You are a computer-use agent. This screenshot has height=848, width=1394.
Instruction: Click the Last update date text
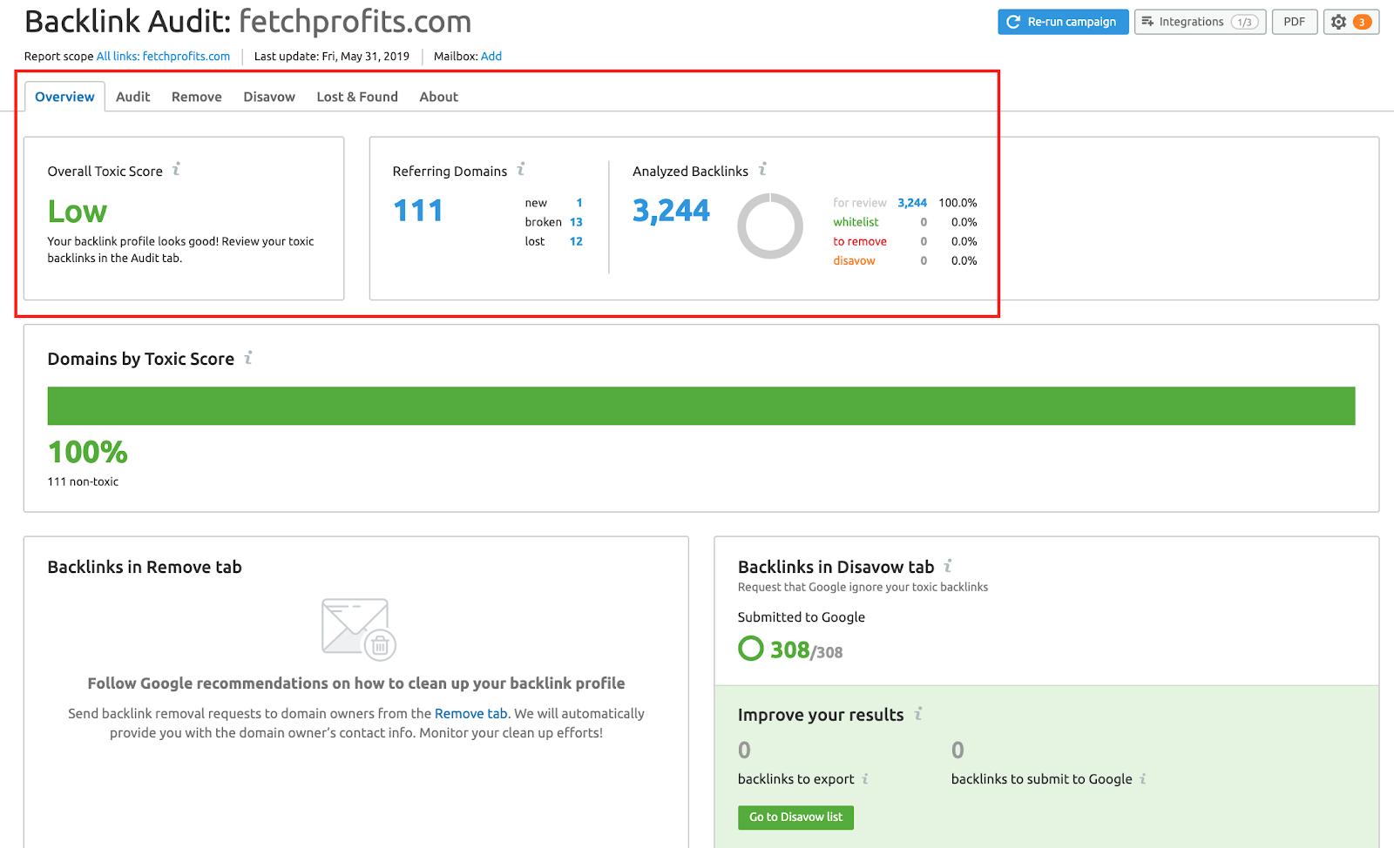(332, 57)
